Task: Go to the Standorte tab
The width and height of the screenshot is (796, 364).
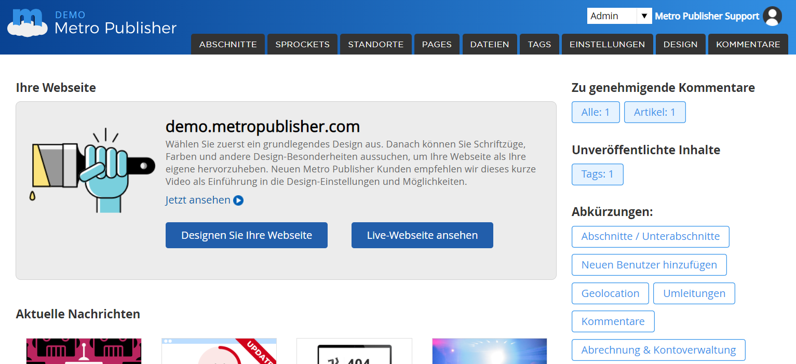Action: coord(376,44)
